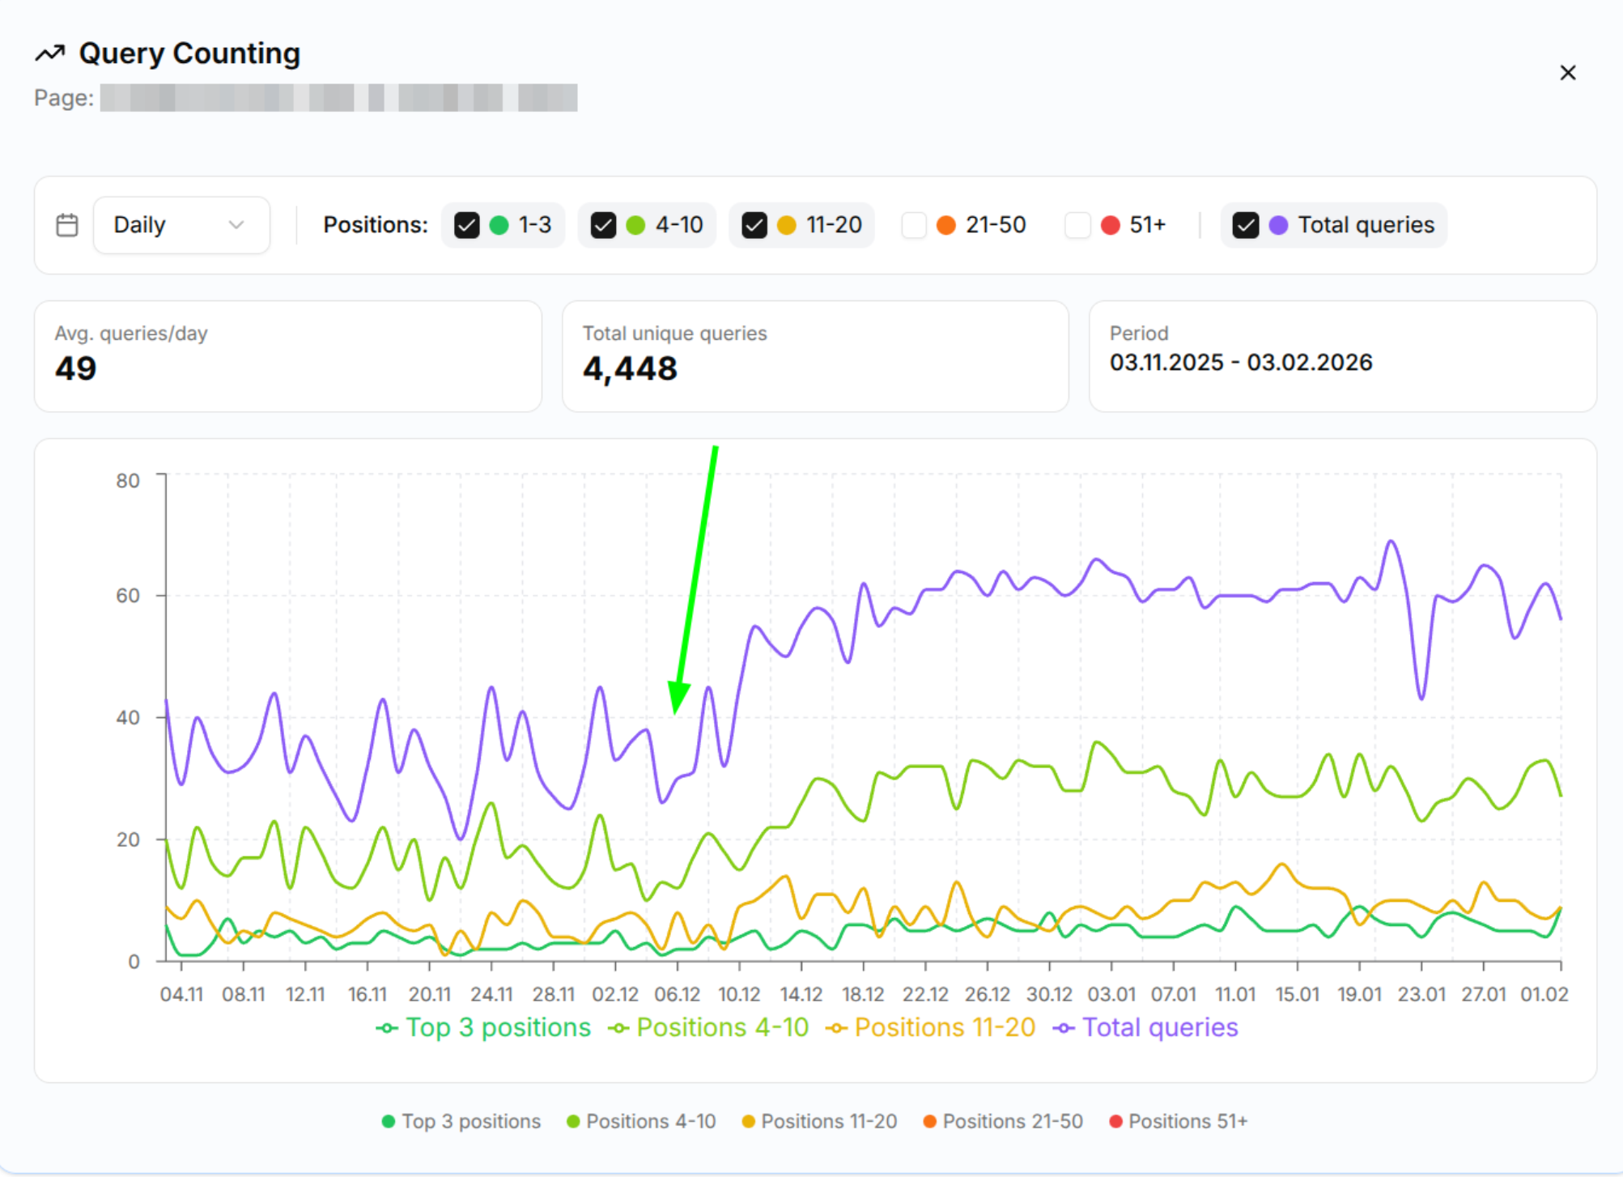Click the Period date range 03.11.2025 - 03.02.2026
This screenshot has height=1177, width=1623.
point(1240,362)
